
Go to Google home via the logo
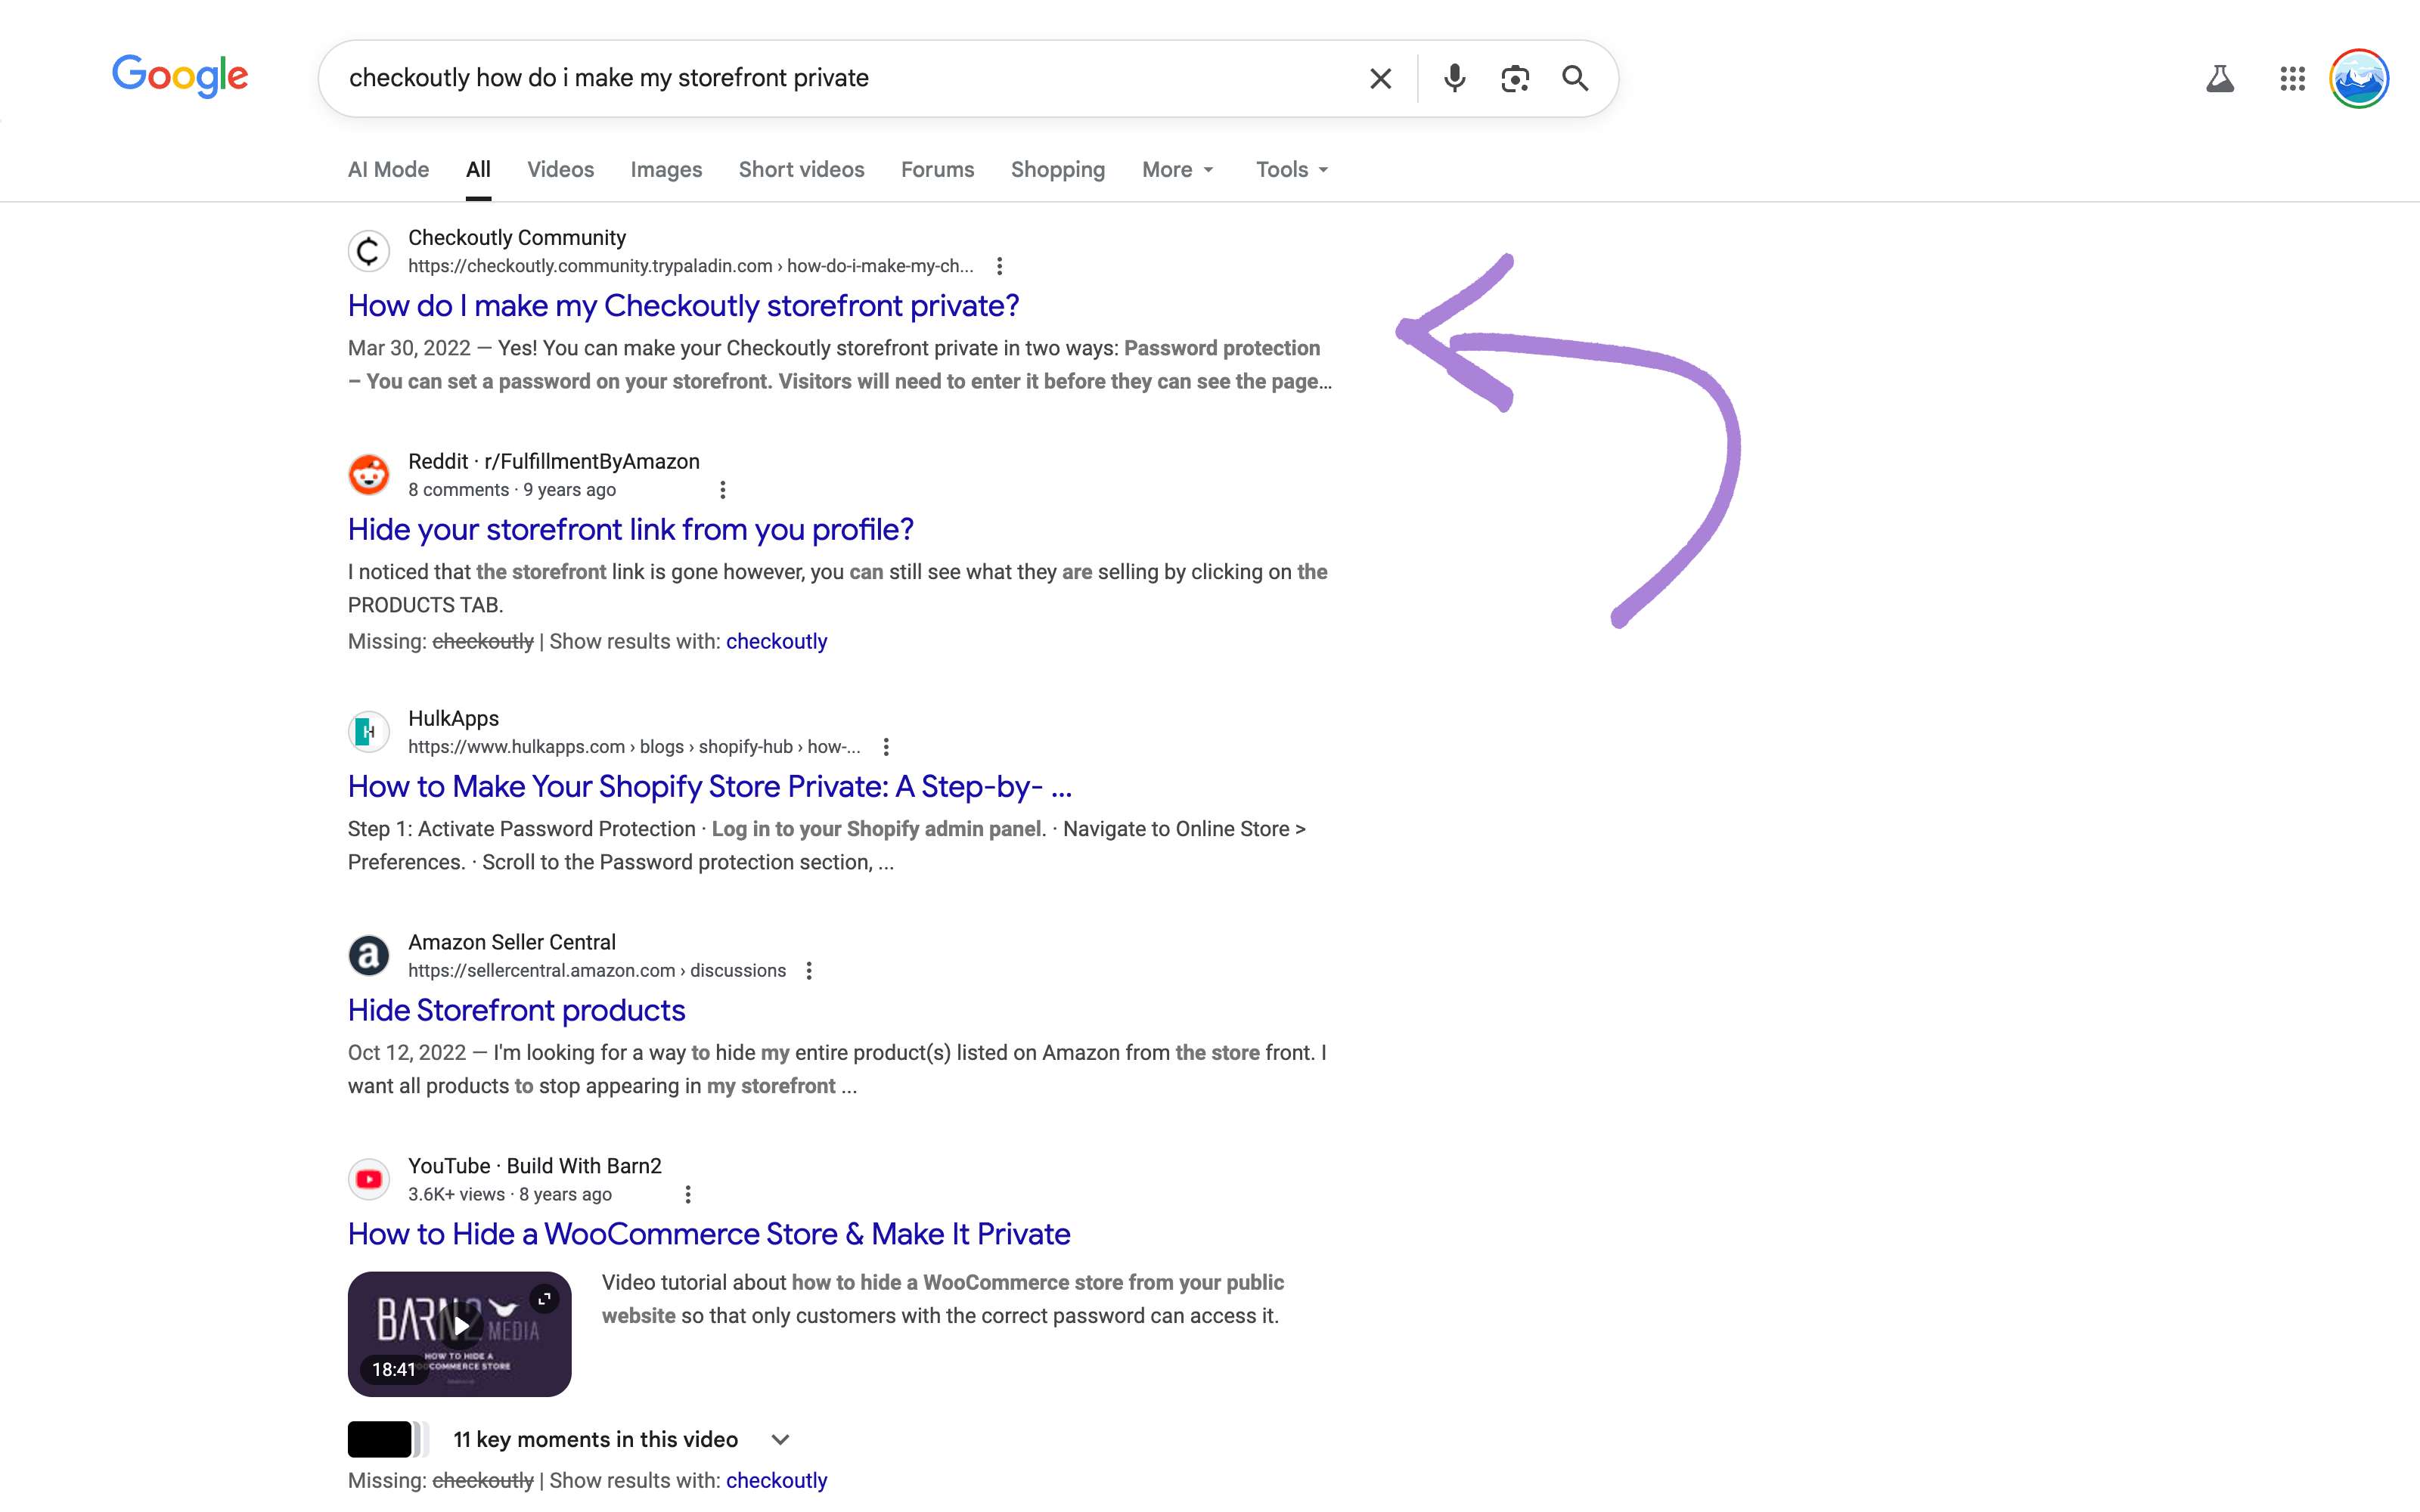point(180,76)
